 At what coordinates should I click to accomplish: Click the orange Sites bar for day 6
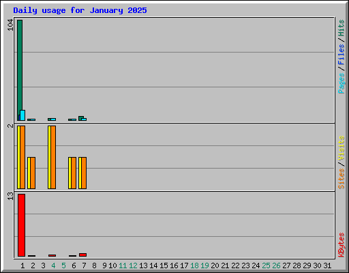(74, 173)
